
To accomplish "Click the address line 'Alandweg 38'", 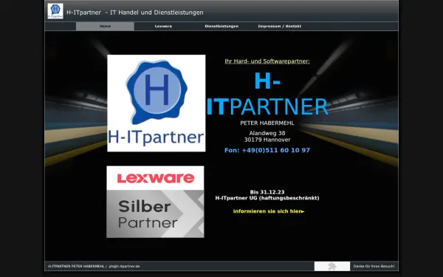I will tap(267, 133).
